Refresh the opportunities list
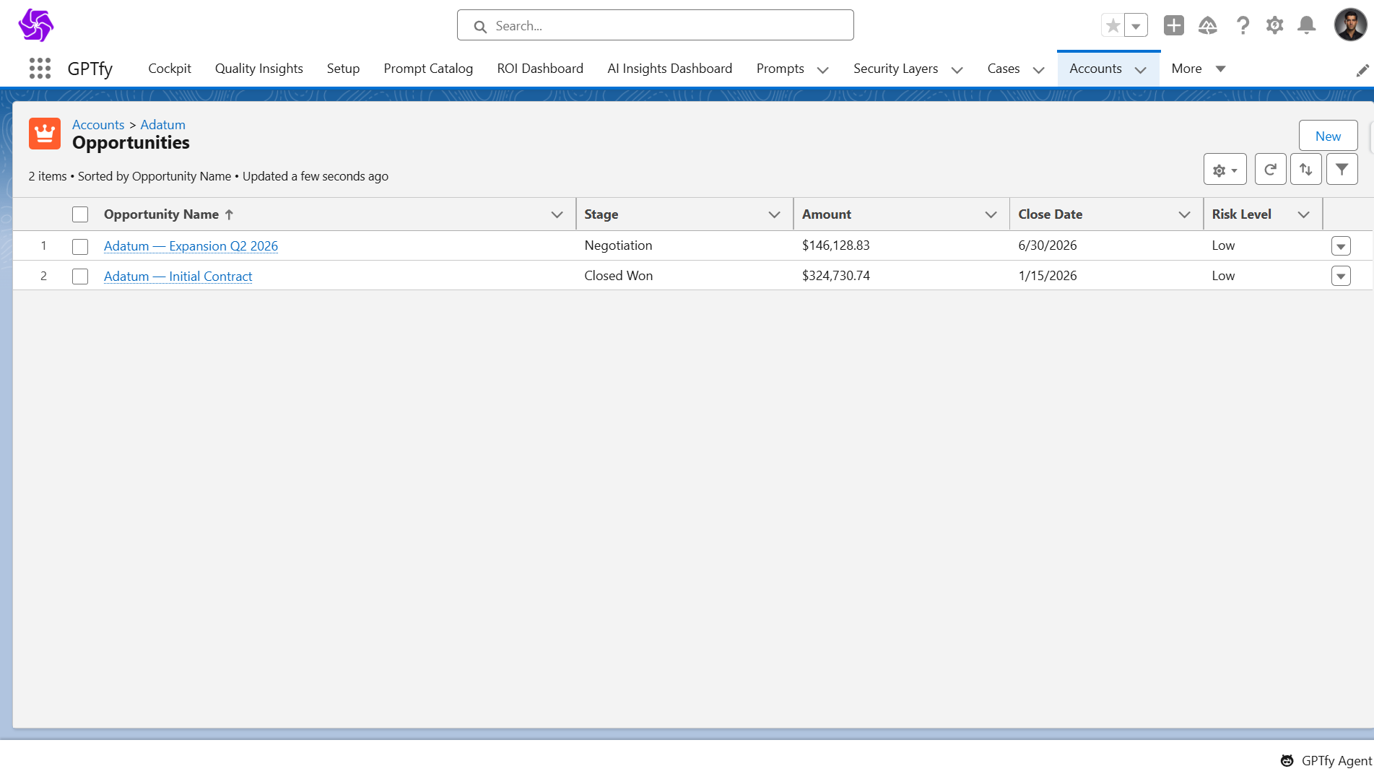 tap(1270, 170)
